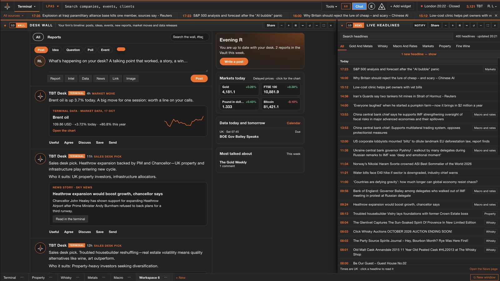
Task: Click the terminal star logo icon
Action: (7, 6)
